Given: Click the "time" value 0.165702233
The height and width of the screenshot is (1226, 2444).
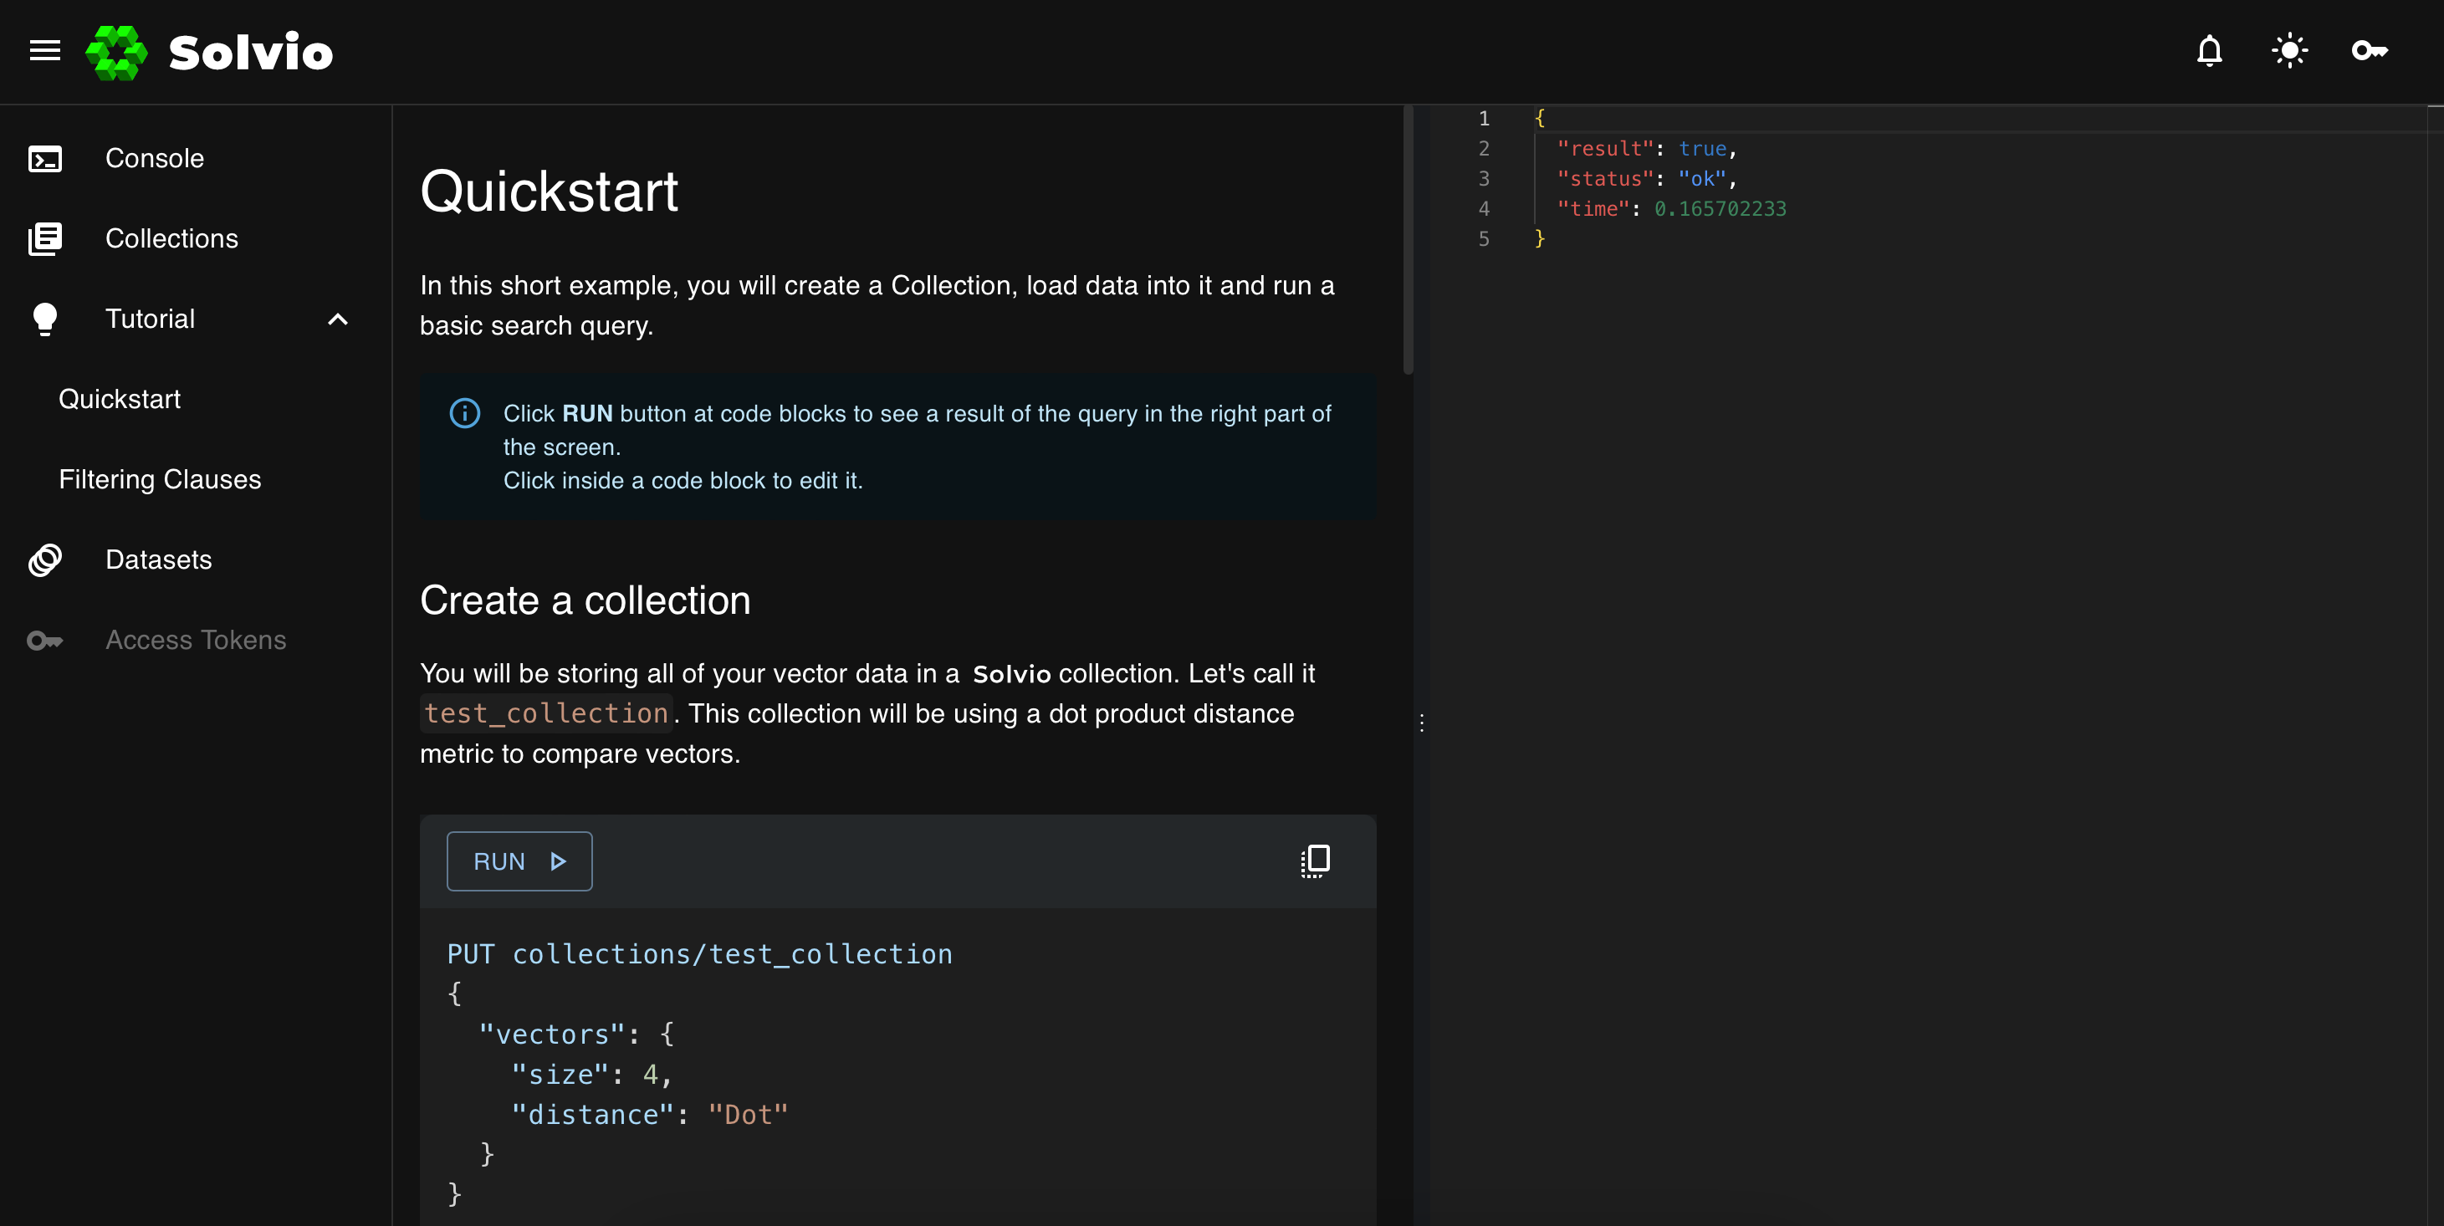Looking at the screenshot, I should coord(1721,209).
